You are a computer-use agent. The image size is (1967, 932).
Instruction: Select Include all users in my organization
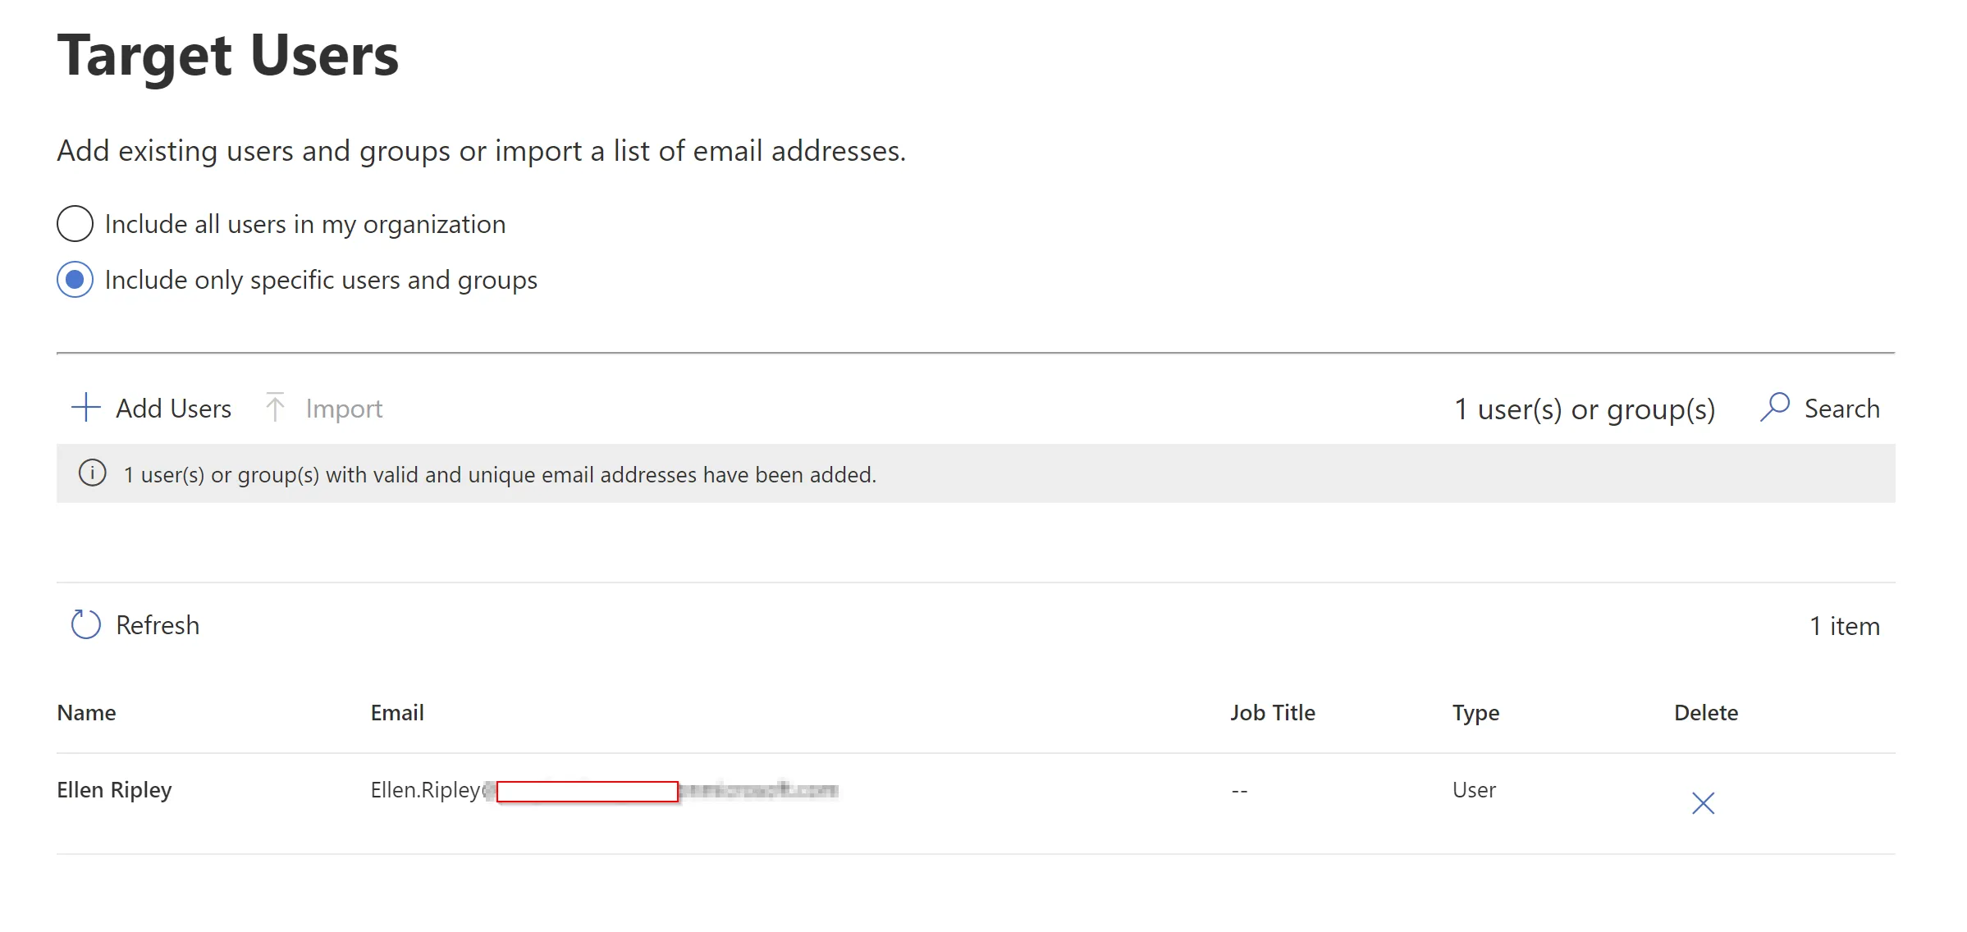coord(75,224)
